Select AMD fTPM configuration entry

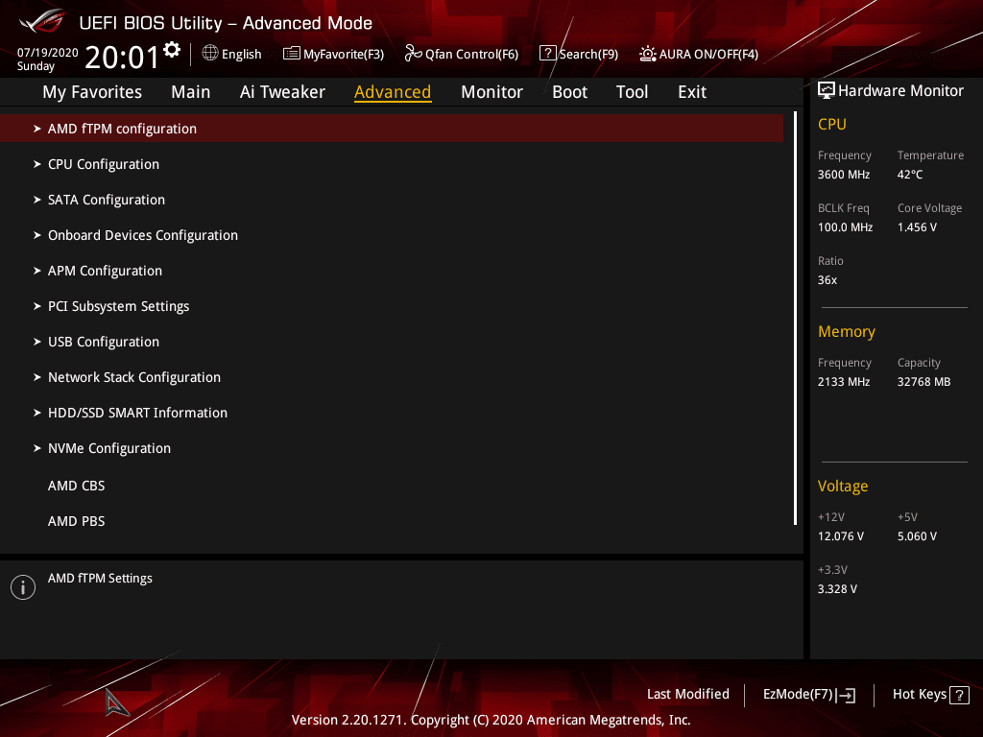click(x=392, y=129)
